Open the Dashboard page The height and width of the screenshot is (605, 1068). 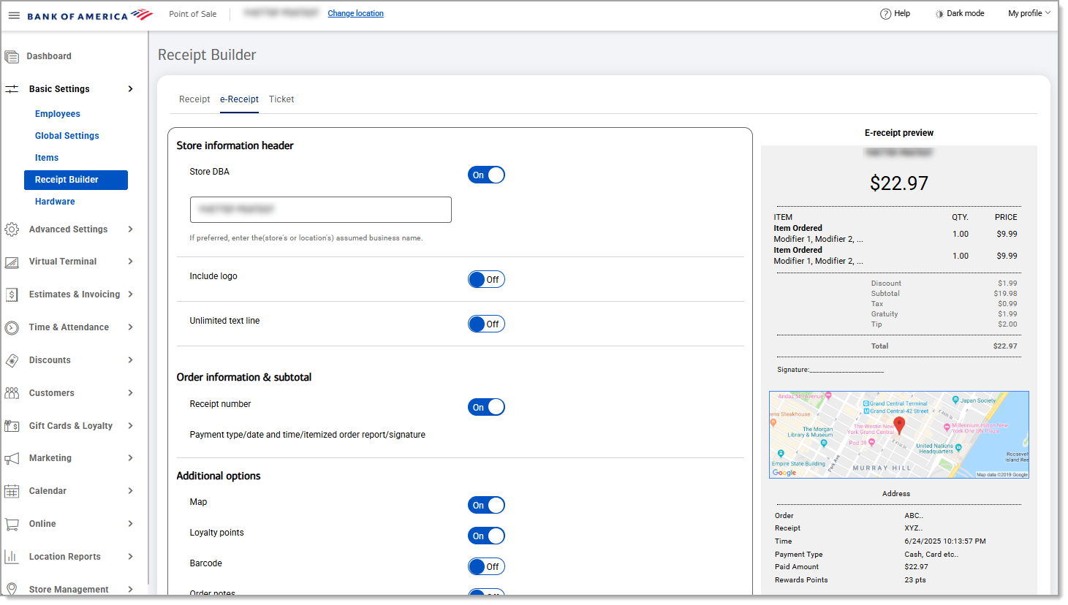click(x=49, y=56)
